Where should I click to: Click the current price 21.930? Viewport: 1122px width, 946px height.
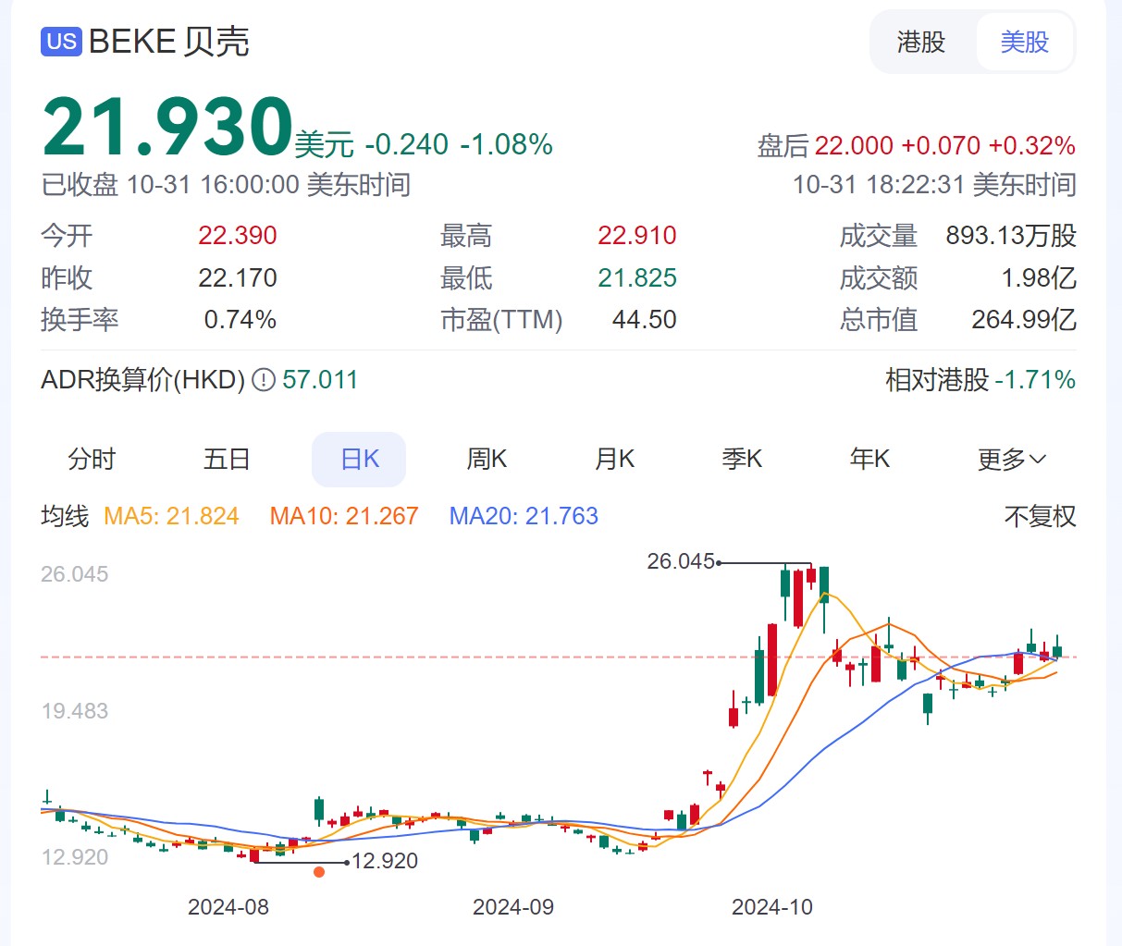[167, 127]
